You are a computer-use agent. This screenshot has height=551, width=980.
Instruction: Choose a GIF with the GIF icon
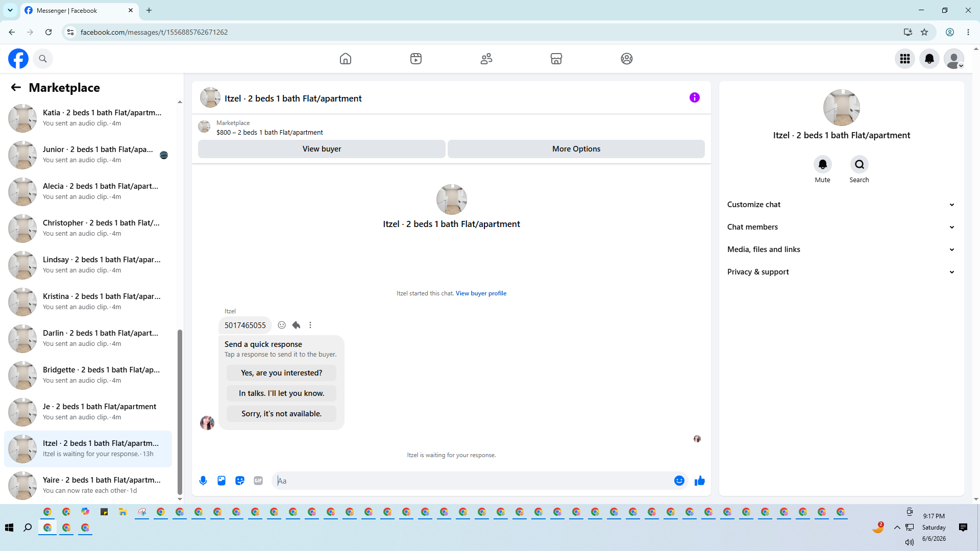(x=258, y=481)
